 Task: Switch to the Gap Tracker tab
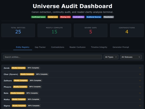(40, 47)
